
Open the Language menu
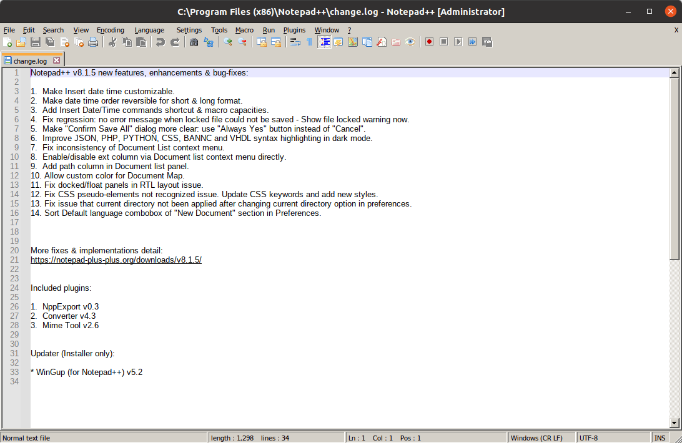[149, 30]
